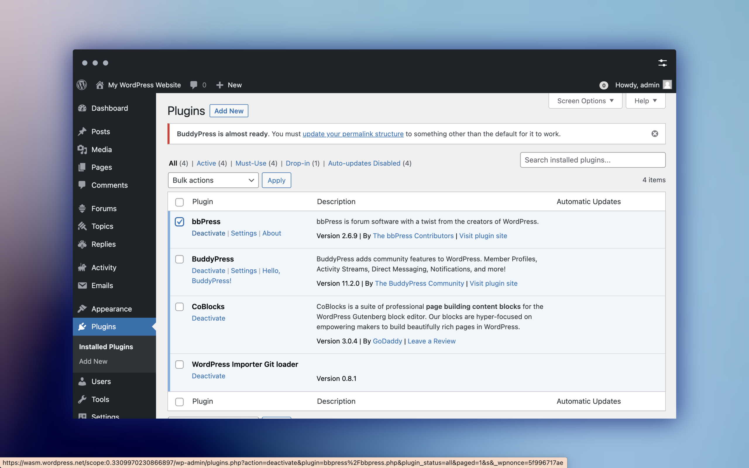The height and width of the screenshot is (468, 749).
Task: Click the Add New button beside Plugins heading
Action: click(x=229, y=111)
